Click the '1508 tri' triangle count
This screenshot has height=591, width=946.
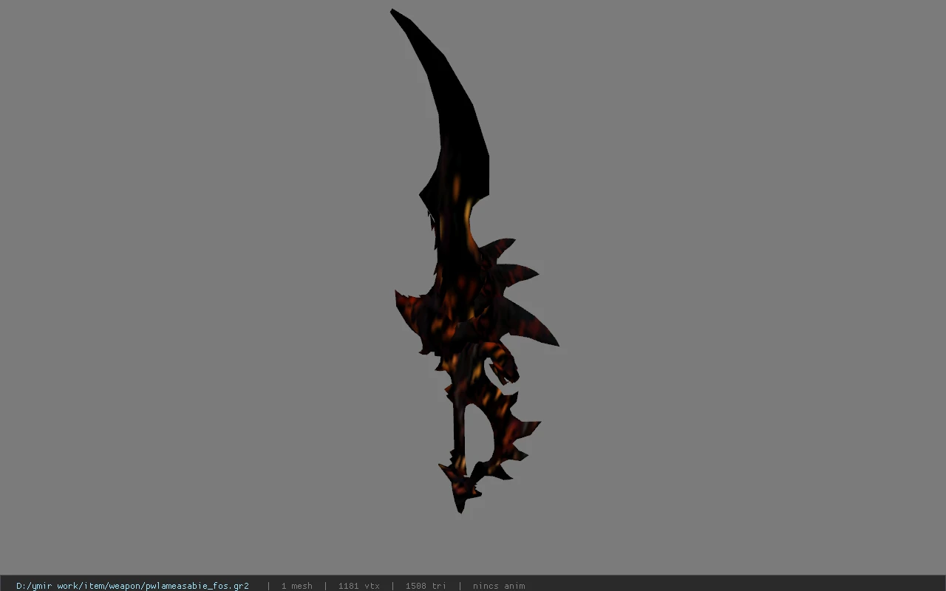click(426, 586)
